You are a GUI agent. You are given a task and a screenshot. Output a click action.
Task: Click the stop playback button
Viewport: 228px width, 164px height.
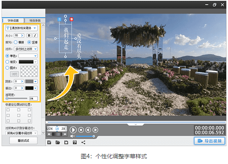point(81,130)
